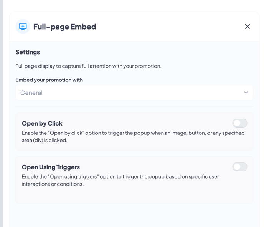Click the "Full page display" description text

[x=88, y=66]
